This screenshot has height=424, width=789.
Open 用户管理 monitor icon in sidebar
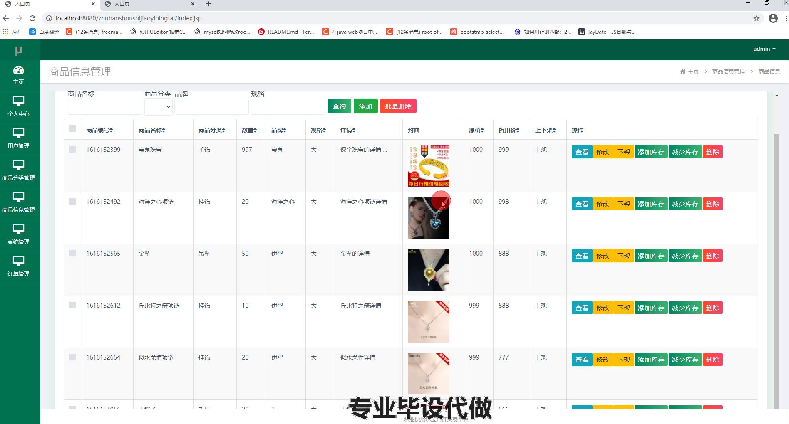pos(19,133)
